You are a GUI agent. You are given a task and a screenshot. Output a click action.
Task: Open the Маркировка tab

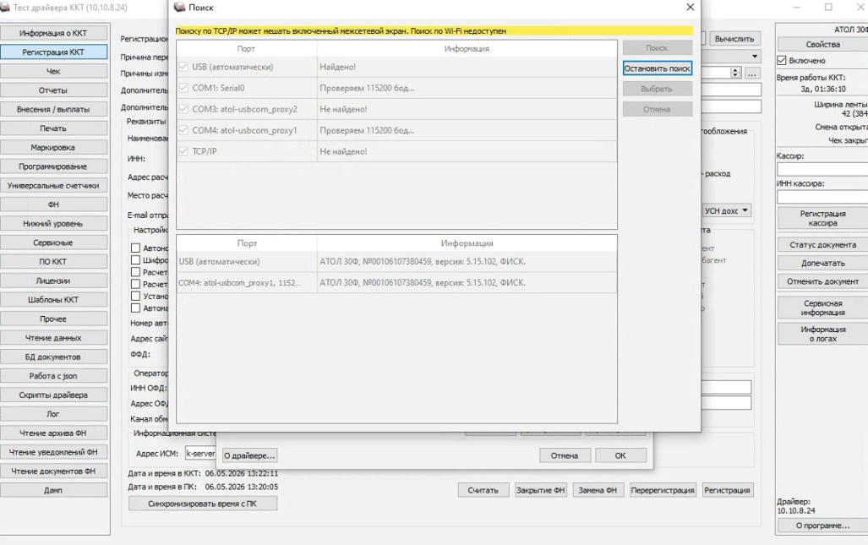[x=54, y=148]
